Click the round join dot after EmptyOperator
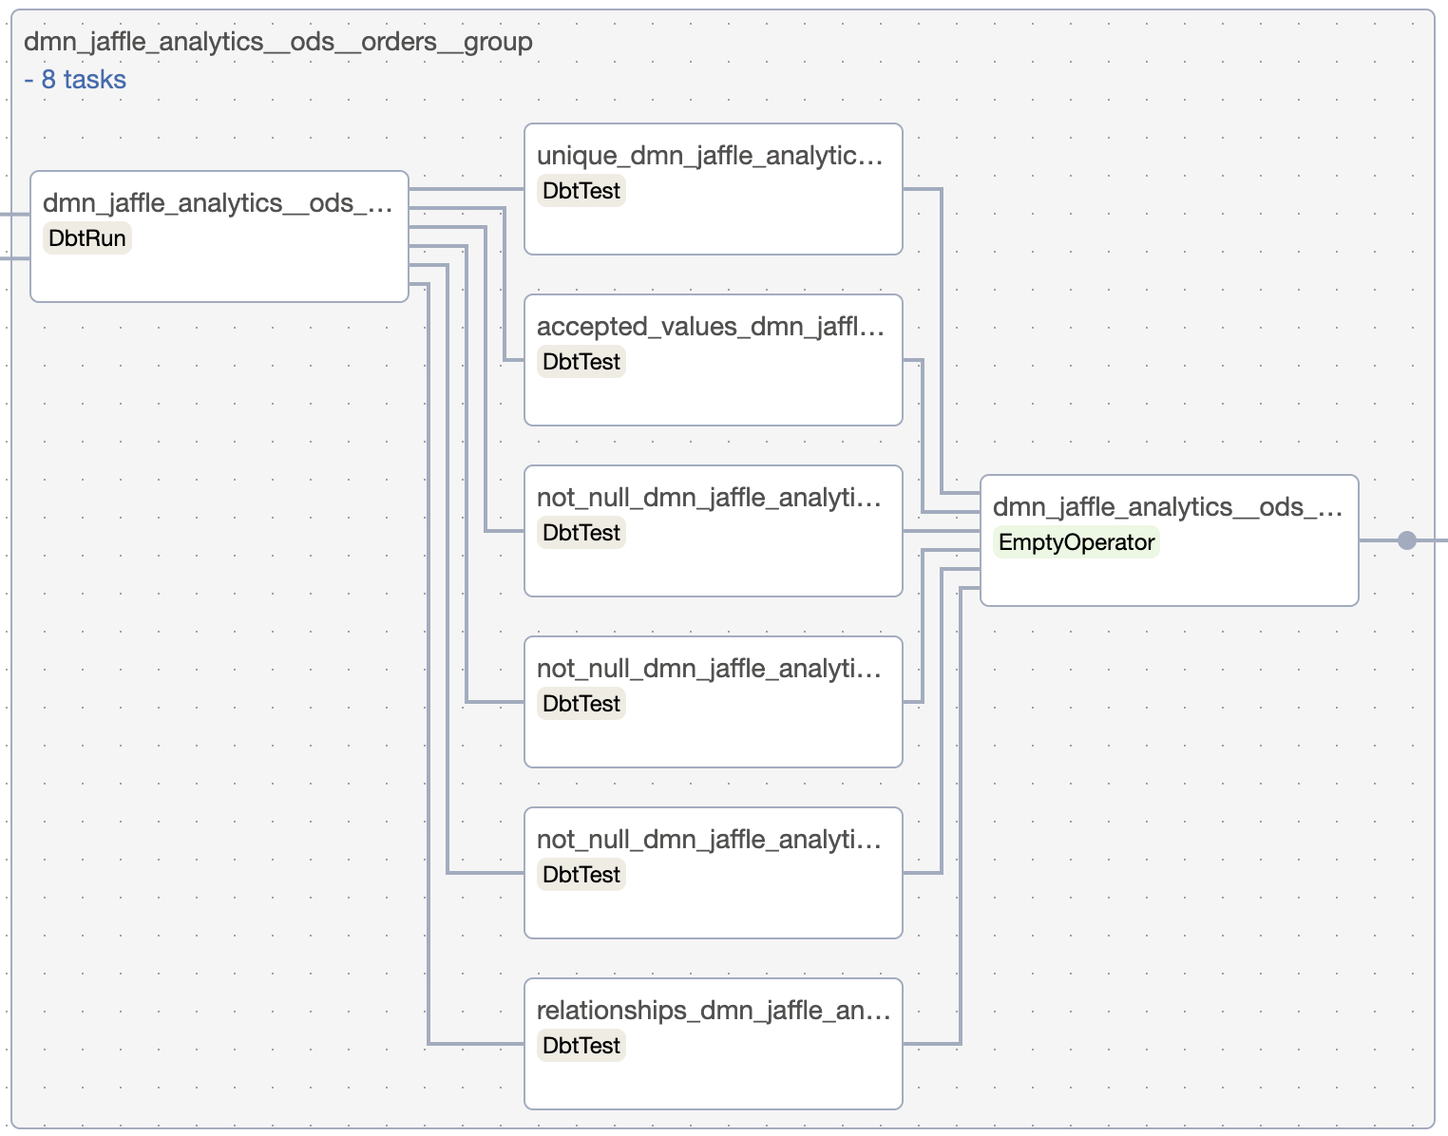Viewport: 1448px width, 1136px height. pos(1407,540)
